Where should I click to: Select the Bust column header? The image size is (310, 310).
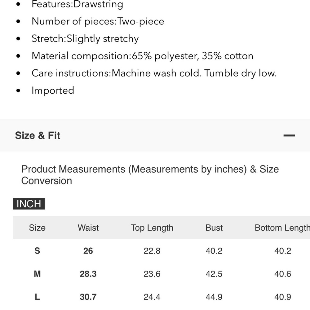pyautogui.click(x=214, y=228)
